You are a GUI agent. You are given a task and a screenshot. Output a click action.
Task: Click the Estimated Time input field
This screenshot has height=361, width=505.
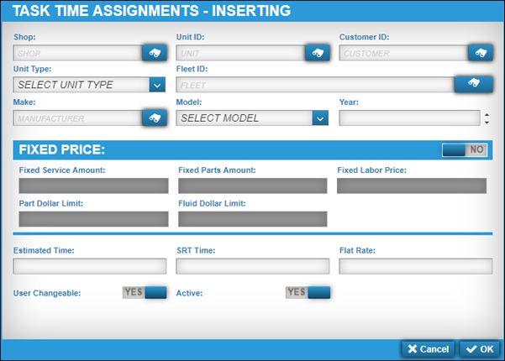coord(90,266)
